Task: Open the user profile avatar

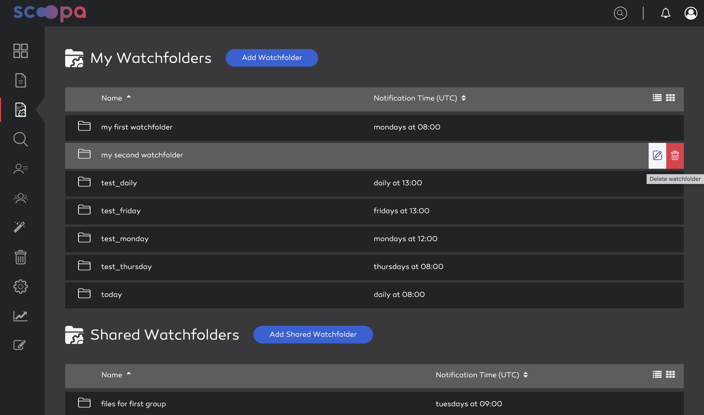Action: click(691, 13)
